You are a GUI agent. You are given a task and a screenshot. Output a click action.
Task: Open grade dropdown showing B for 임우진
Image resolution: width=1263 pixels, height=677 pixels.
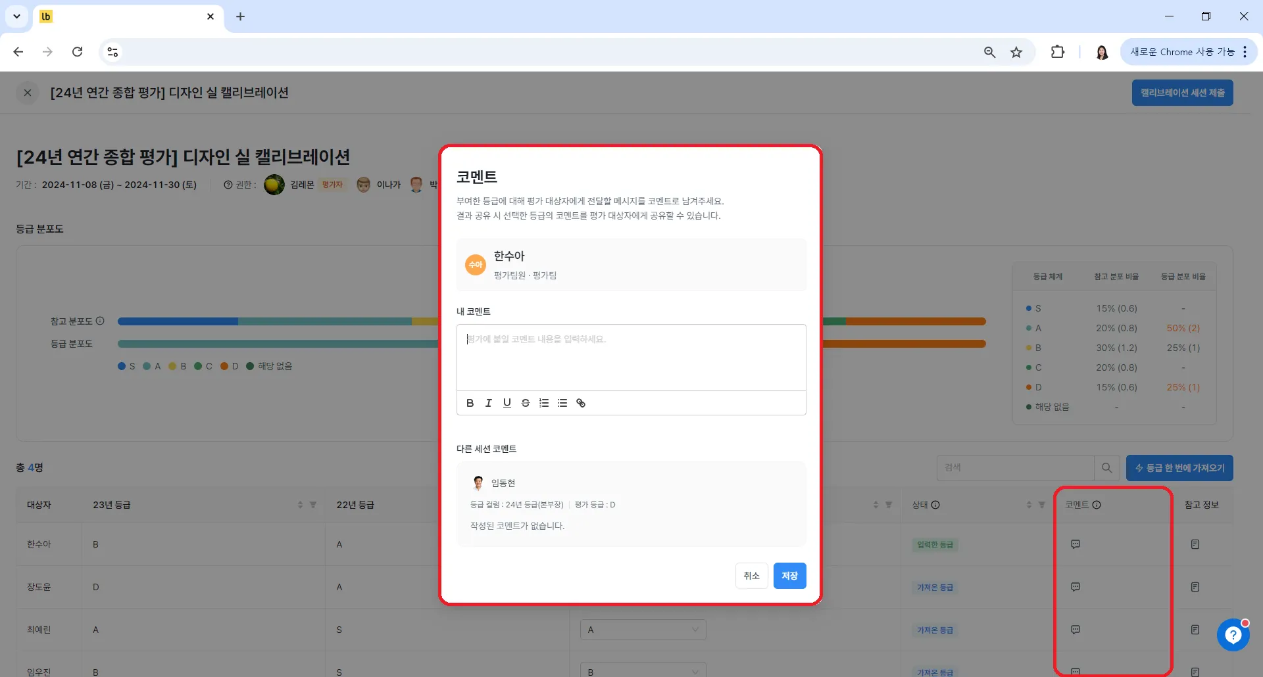643,670
